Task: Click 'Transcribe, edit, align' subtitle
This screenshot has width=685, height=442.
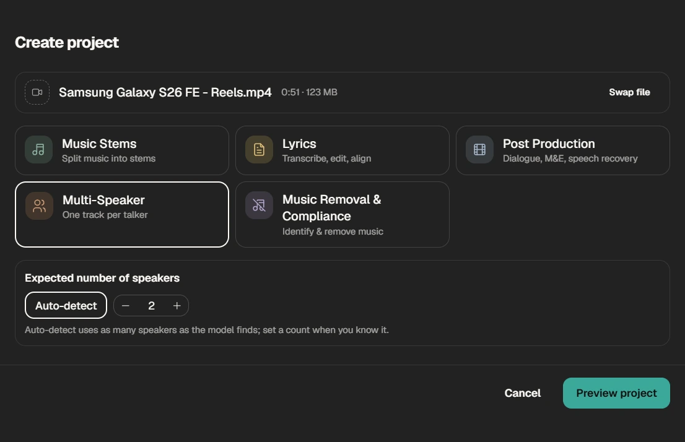Action: pos(327,158)
